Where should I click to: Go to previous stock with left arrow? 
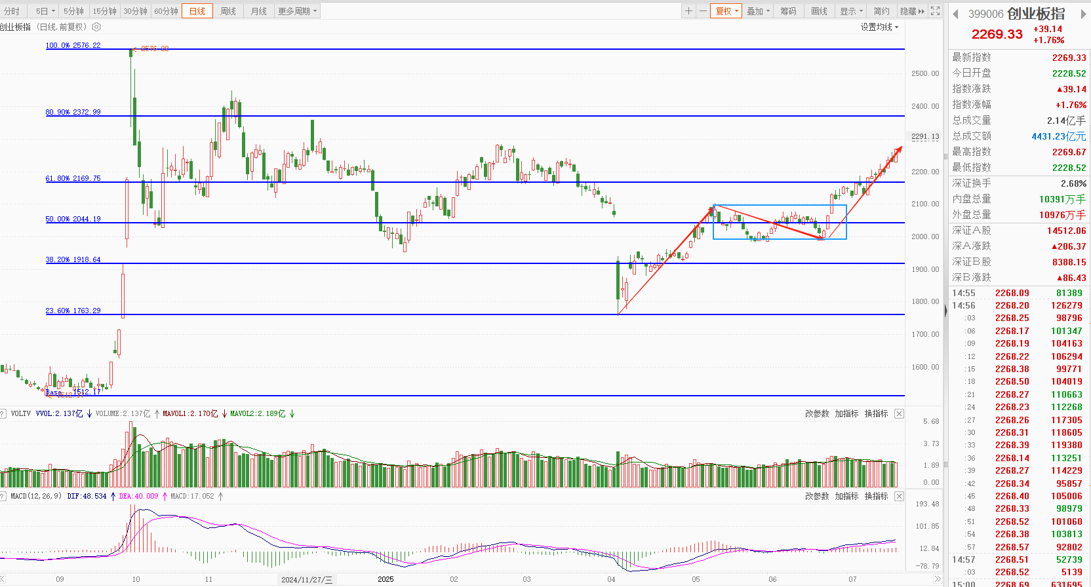pyautogui.click(x=956, y=14)
